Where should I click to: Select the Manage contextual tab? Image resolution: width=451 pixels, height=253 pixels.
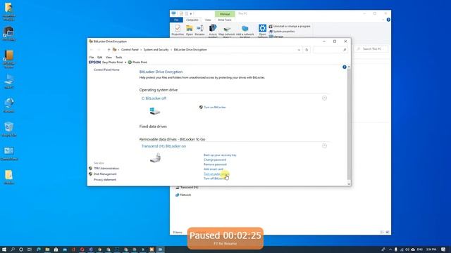point(225,14)
